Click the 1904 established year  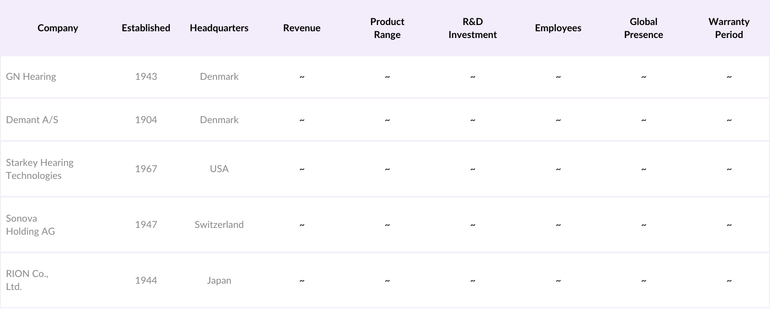pos(146,120)
